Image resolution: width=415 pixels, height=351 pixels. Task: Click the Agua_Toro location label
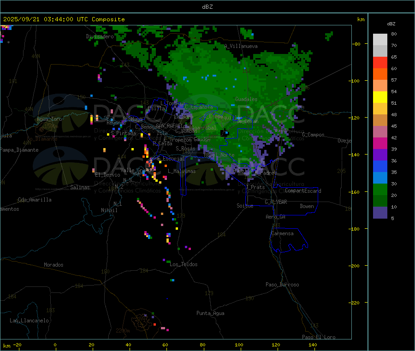[49, 119]
